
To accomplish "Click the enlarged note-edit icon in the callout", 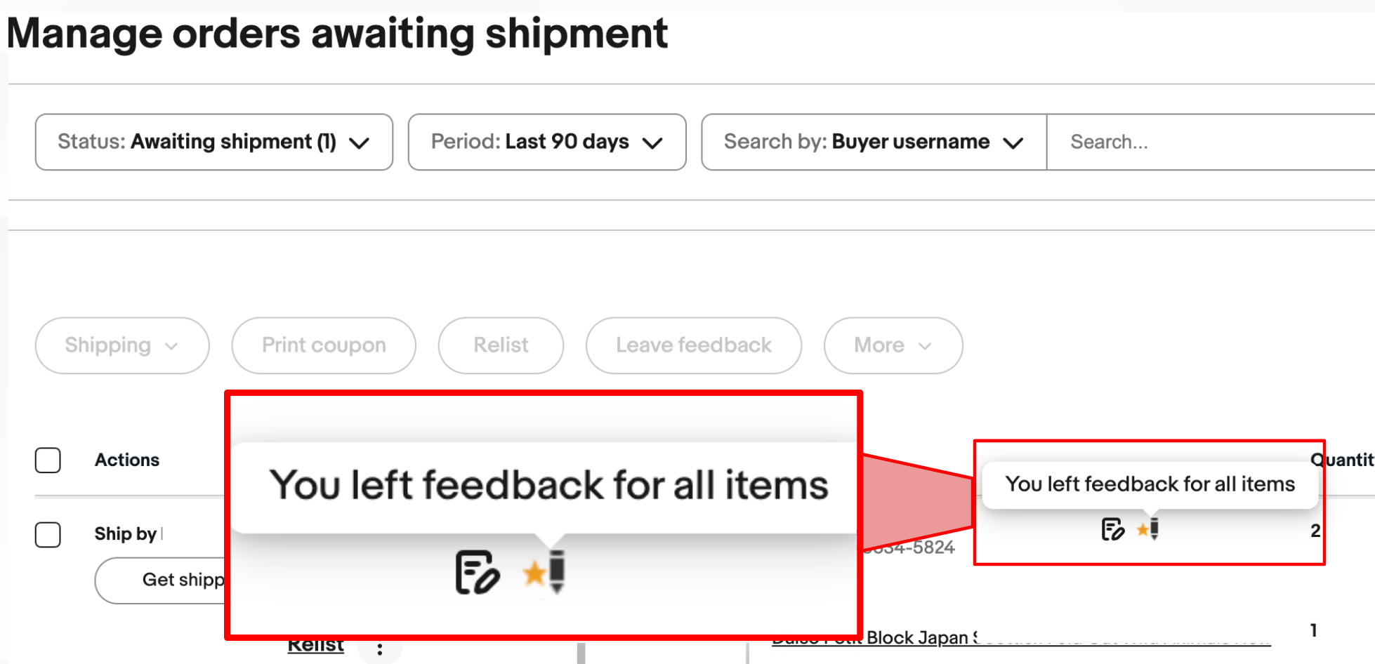I will pos(478,573).
